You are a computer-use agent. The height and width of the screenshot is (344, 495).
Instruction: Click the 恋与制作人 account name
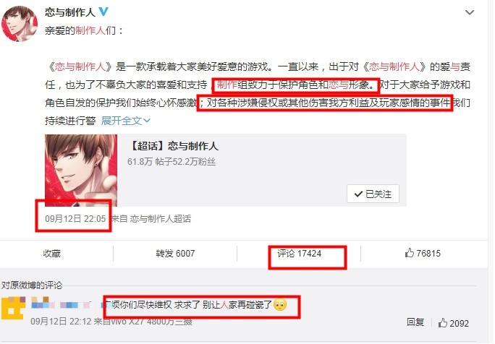70,12
